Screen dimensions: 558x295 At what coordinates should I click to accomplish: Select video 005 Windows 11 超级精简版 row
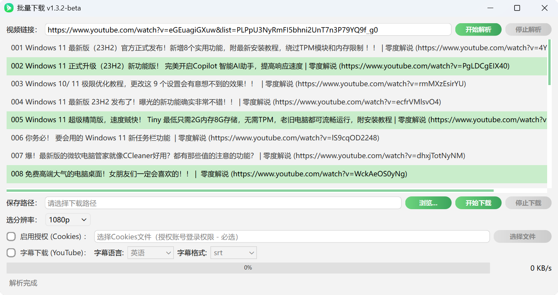(277, 120)
